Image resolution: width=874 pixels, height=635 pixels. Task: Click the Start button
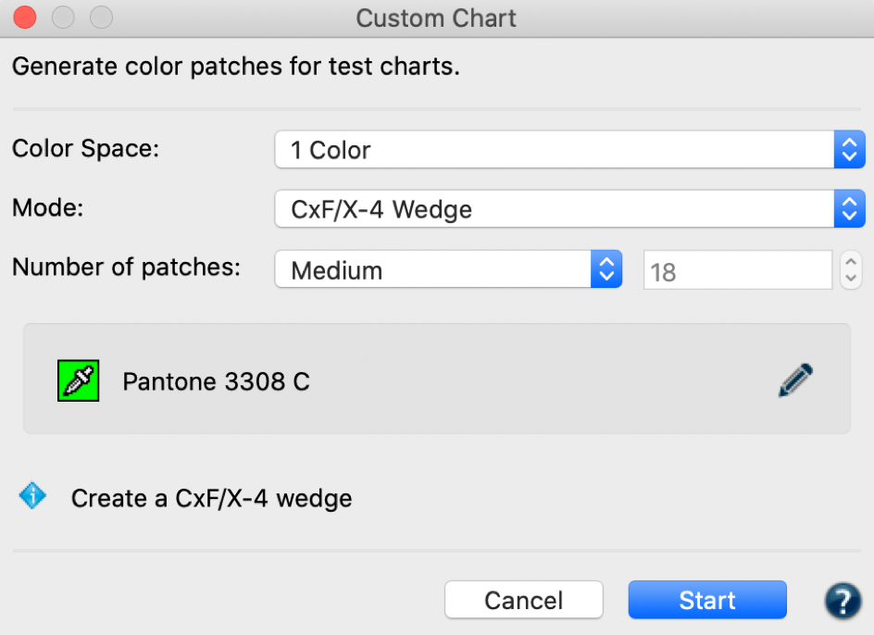point(707,600)
